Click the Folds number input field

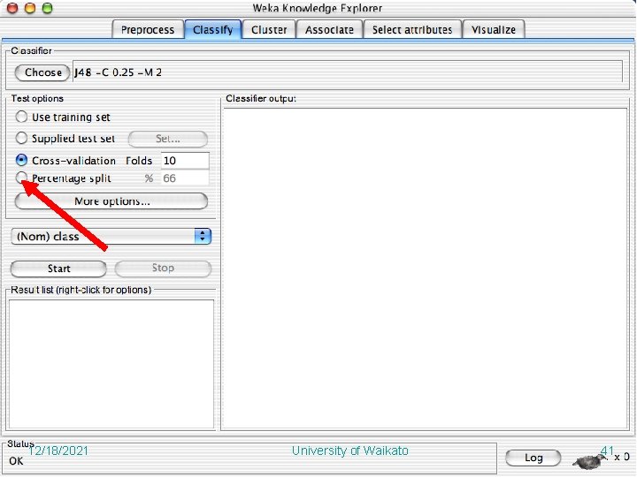pyautogui.click(x=185, y=161)
